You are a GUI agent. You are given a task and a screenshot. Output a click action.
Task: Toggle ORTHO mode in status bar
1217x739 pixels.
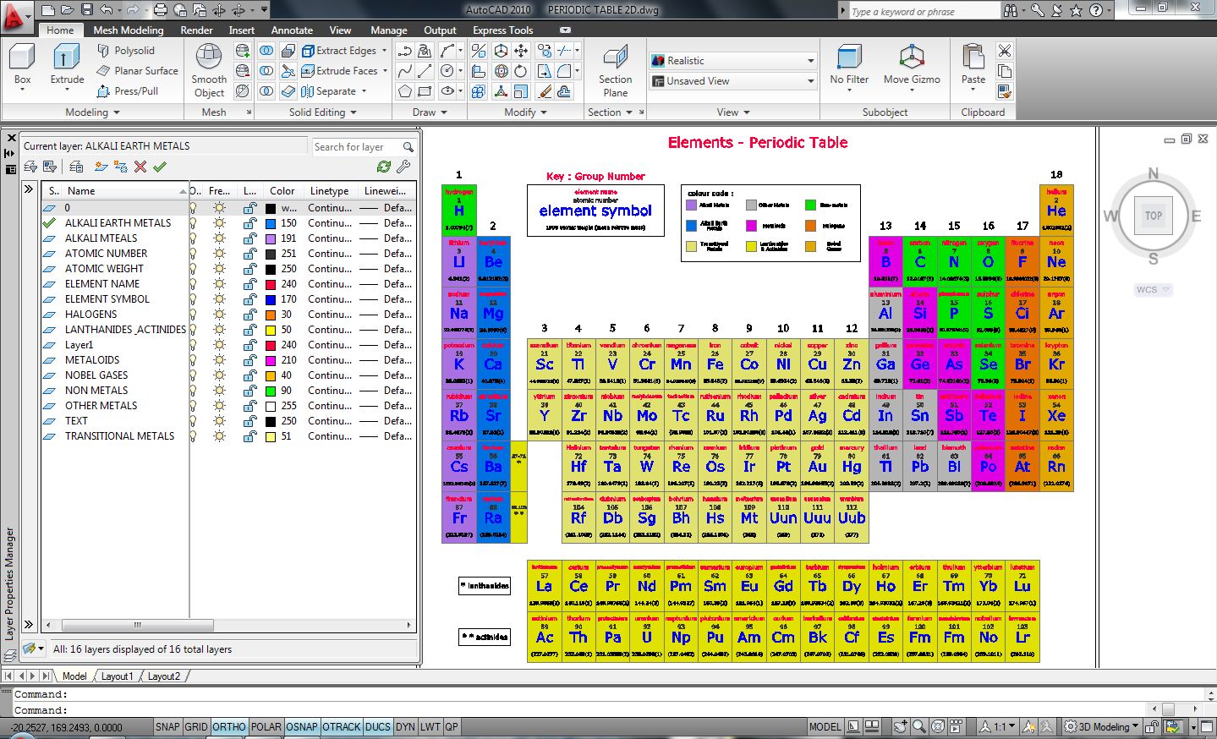229,726
